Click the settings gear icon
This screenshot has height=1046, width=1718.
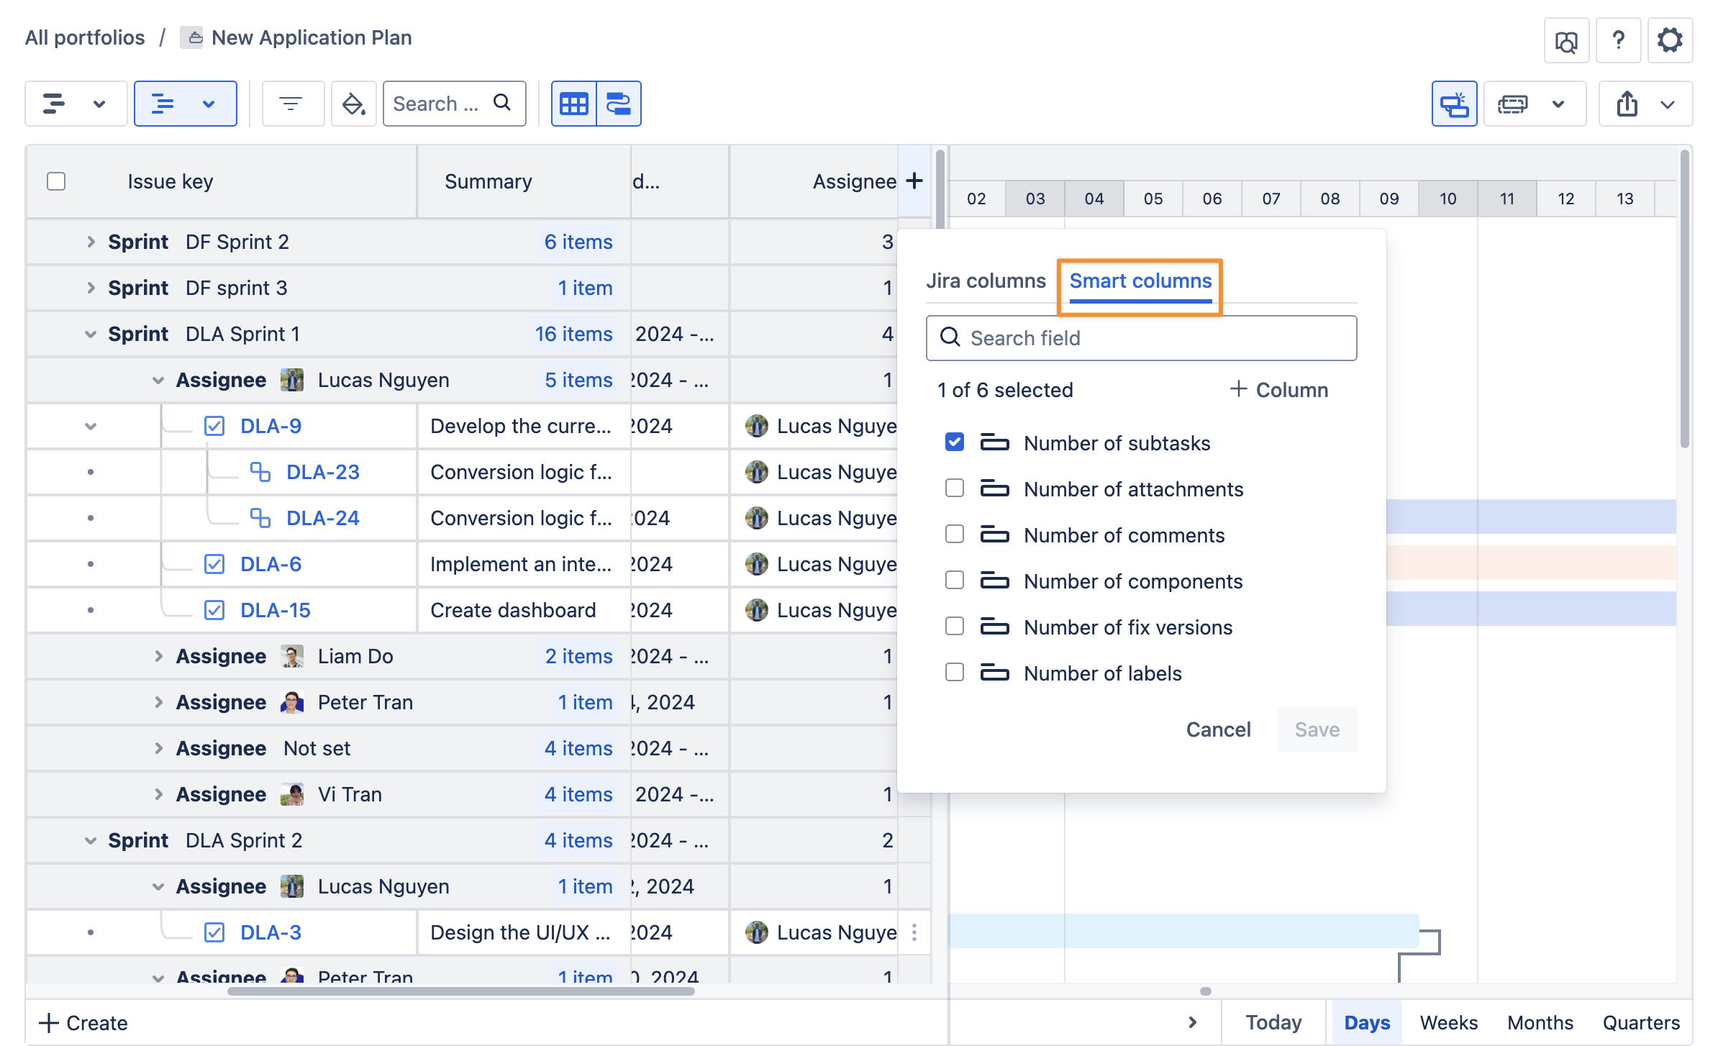(1669, 40)
